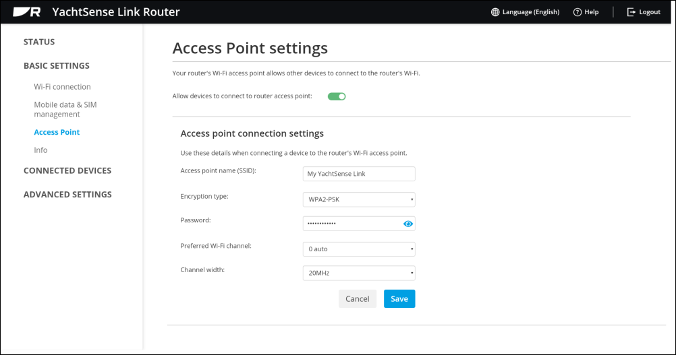The image size is (676, 355).
Task: Open the Info page in sidebar
Action: (40, 150)
